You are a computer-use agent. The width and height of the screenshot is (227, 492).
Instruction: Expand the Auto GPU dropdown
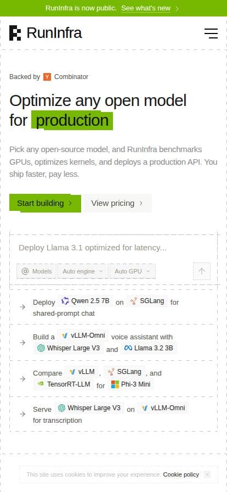point(132,271)
